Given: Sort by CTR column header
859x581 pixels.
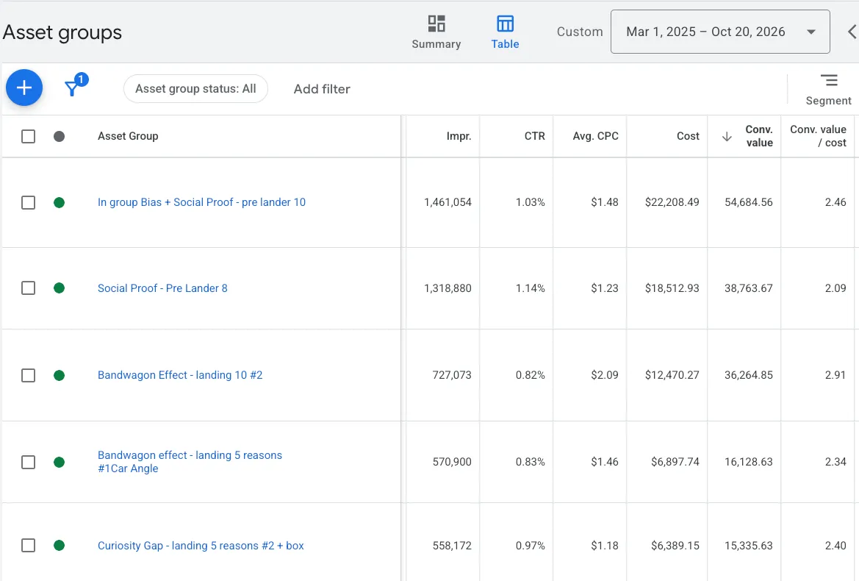Looking at the screenshot, I should pos(534,136).
